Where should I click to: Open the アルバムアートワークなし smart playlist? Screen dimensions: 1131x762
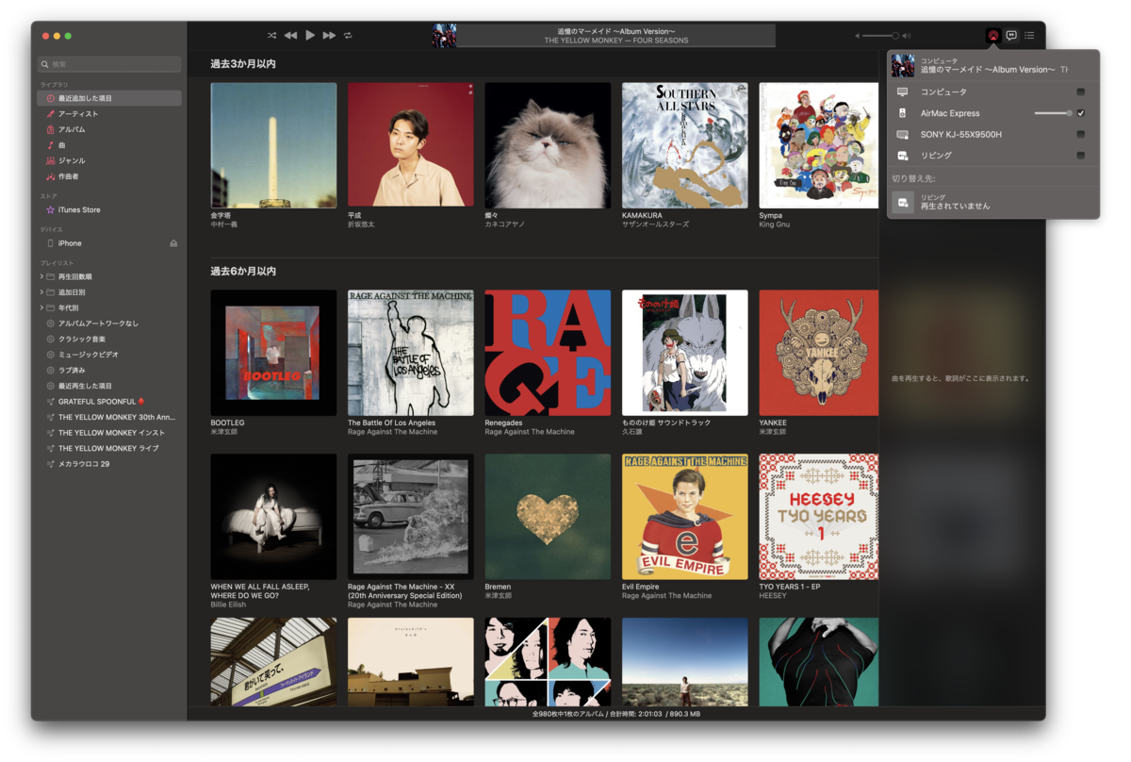tap(98, 323)
